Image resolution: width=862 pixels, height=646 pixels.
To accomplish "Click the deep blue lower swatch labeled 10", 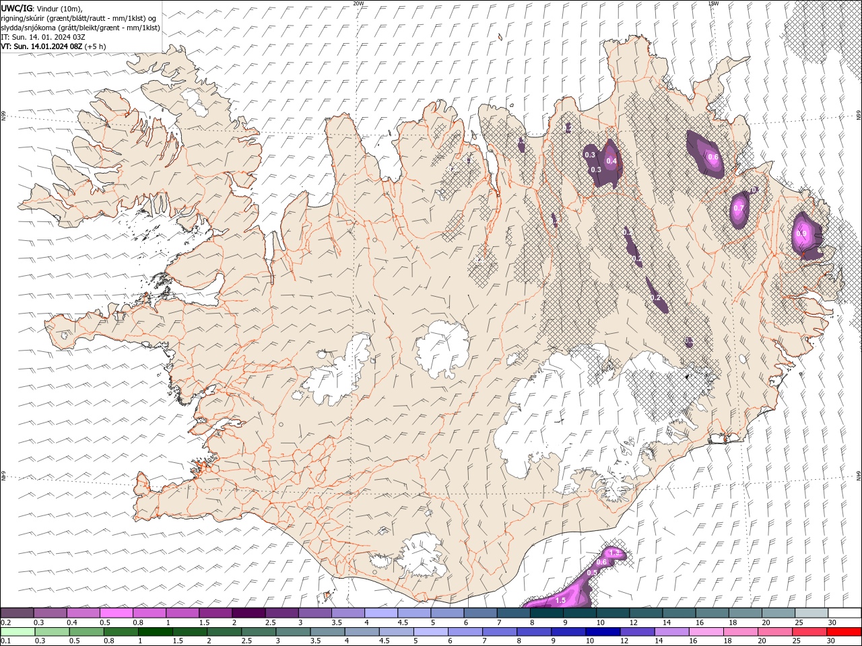I will click(603, 632).
